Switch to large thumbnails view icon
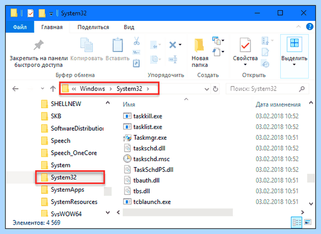Viewport: 321px width, 234px height. (x=308, y=222)
